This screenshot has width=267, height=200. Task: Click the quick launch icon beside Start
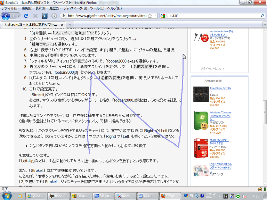tap(20, 196)
